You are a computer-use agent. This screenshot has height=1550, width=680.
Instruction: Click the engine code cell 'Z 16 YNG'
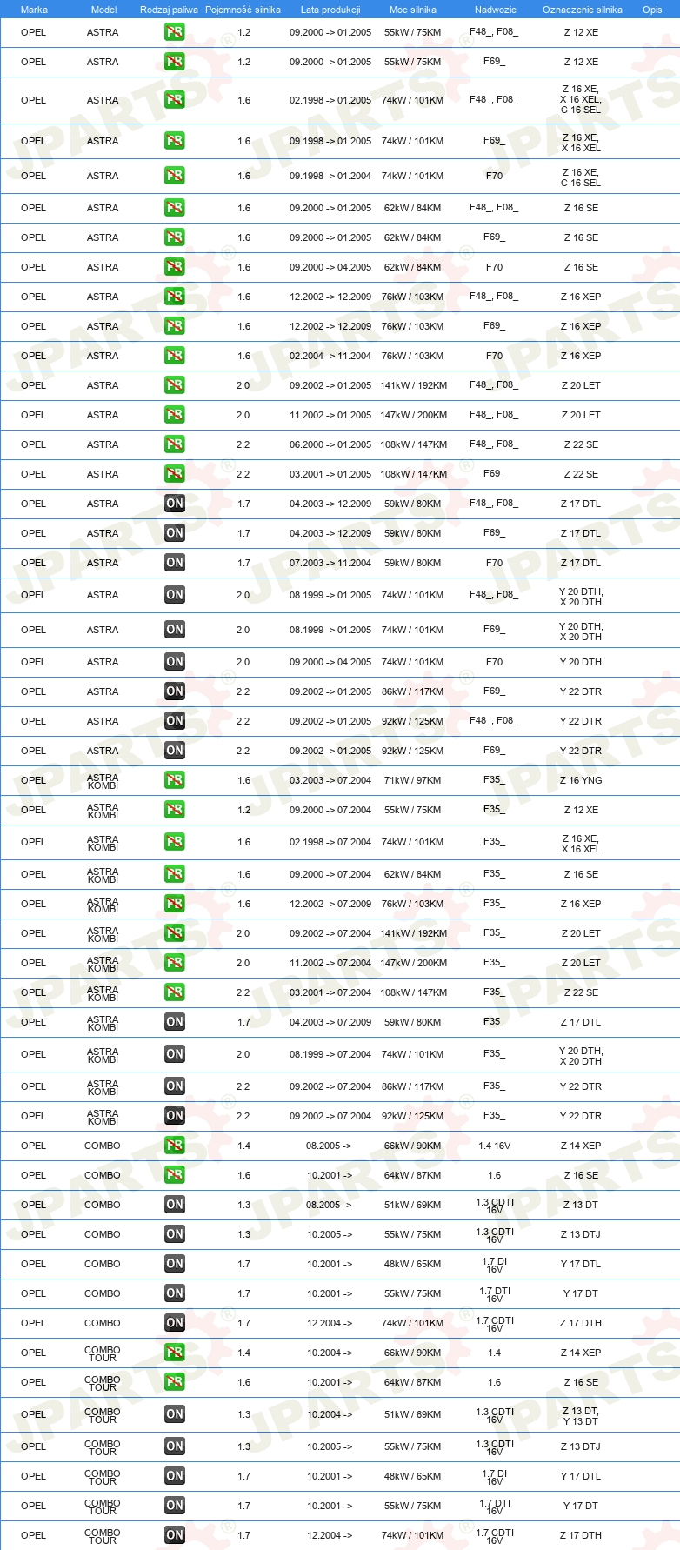[581, 780]
